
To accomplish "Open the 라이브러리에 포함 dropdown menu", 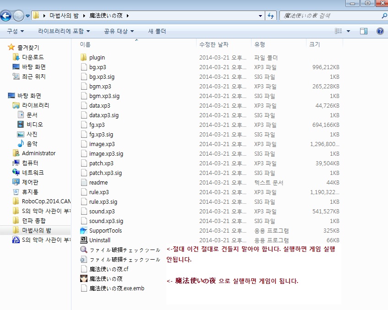I will pyautogui.click(x=64, y=31).
